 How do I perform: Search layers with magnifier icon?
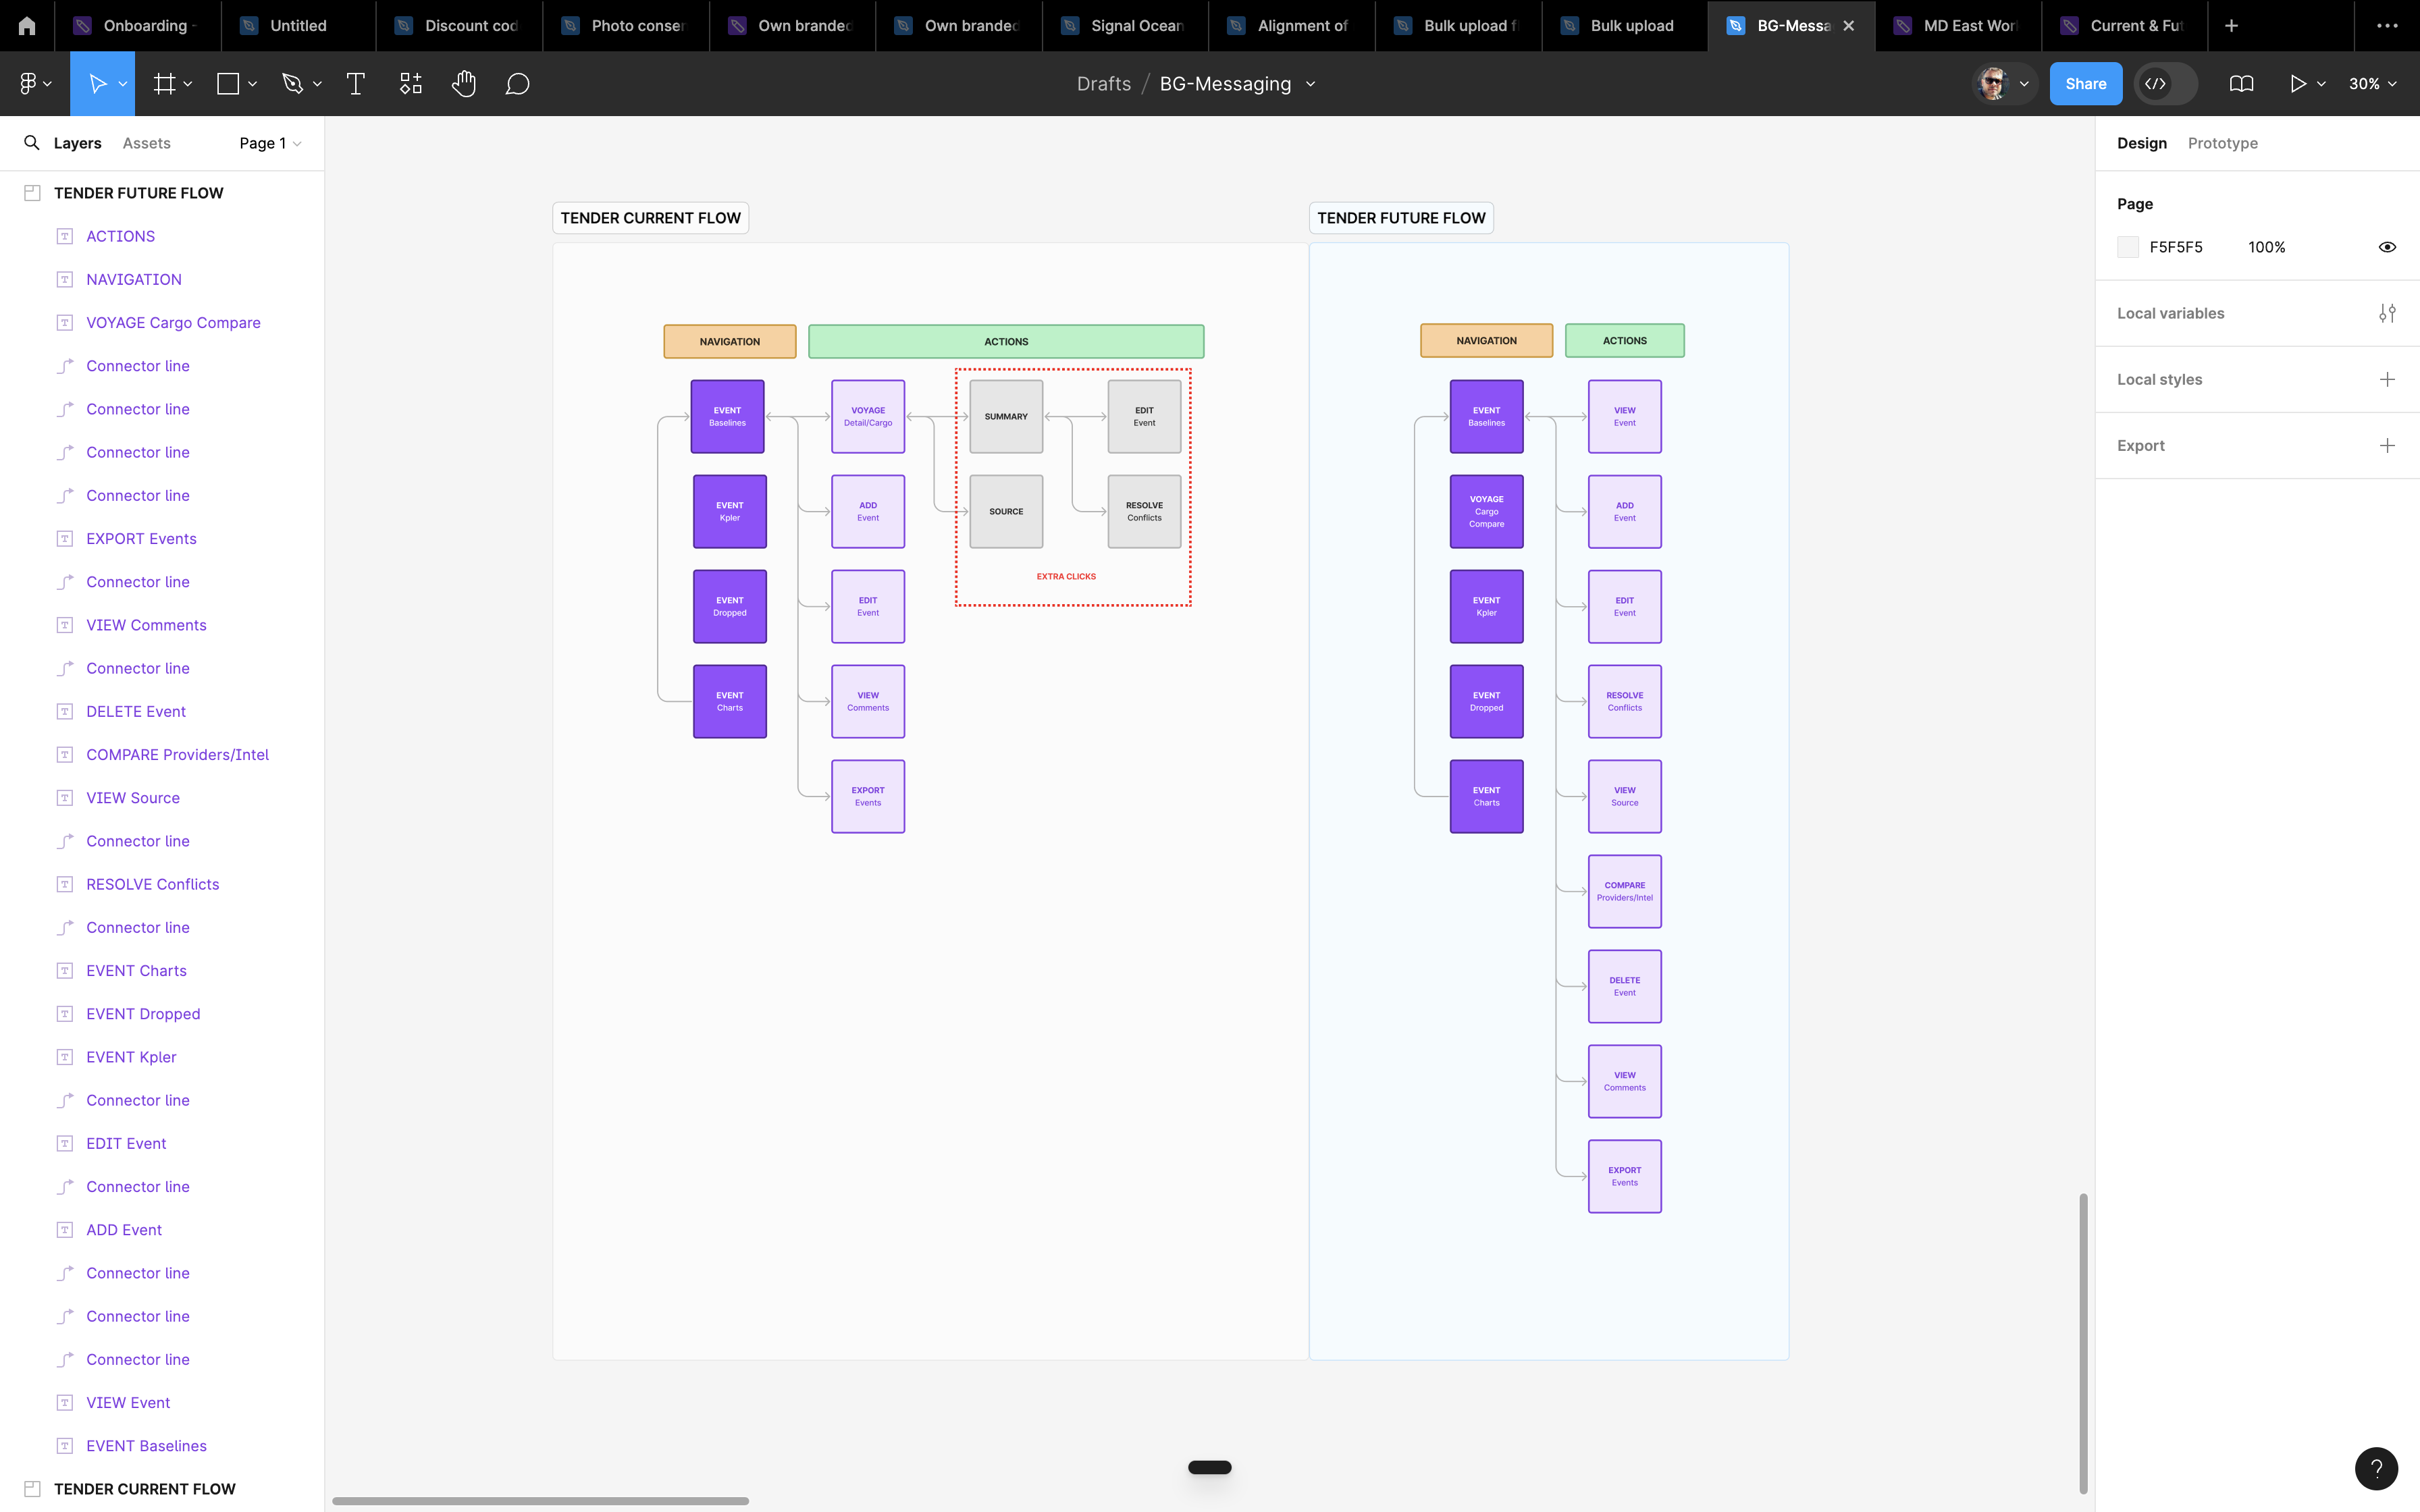[x=32, y=143]
